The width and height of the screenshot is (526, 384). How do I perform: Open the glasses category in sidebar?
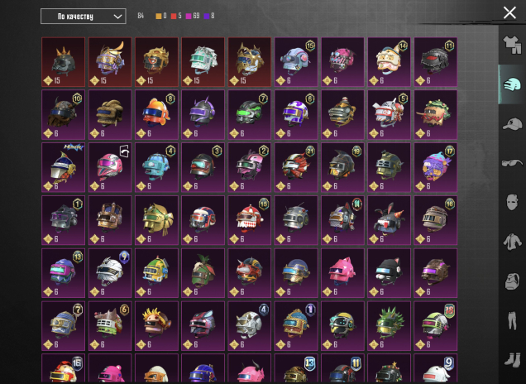[512, 163]
